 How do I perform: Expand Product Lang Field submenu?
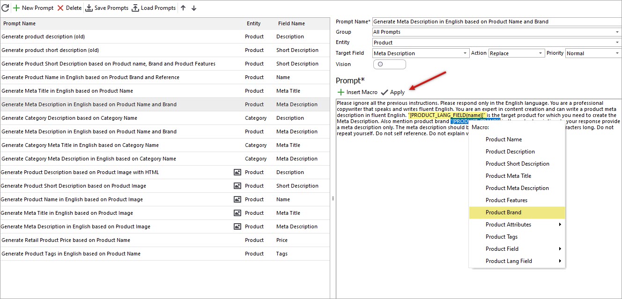click(517, 261)
